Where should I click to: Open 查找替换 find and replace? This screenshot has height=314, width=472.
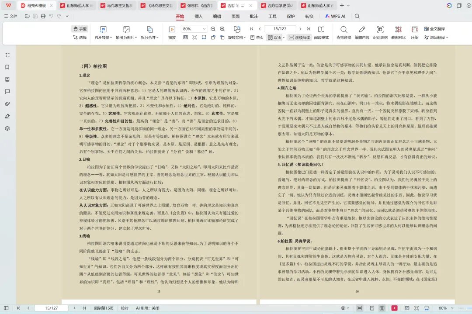[x=344, y=32]
